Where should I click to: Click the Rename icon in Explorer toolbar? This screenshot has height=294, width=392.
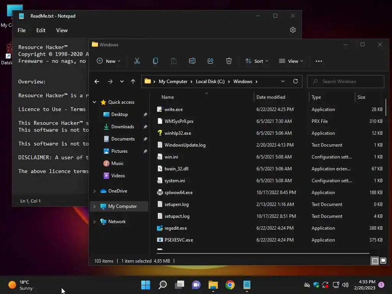coord(192,61)
